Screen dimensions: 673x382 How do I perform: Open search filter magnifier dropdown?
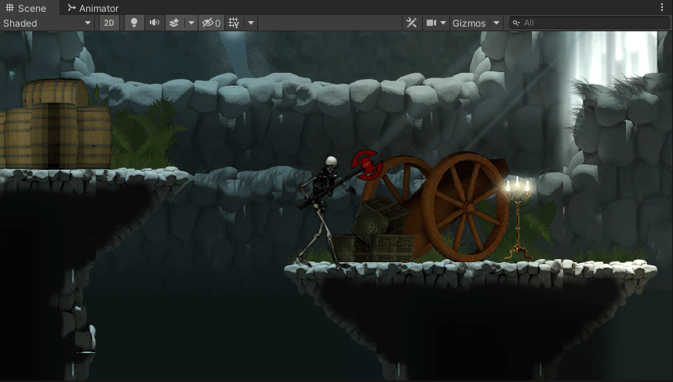[x=516, y=23]
